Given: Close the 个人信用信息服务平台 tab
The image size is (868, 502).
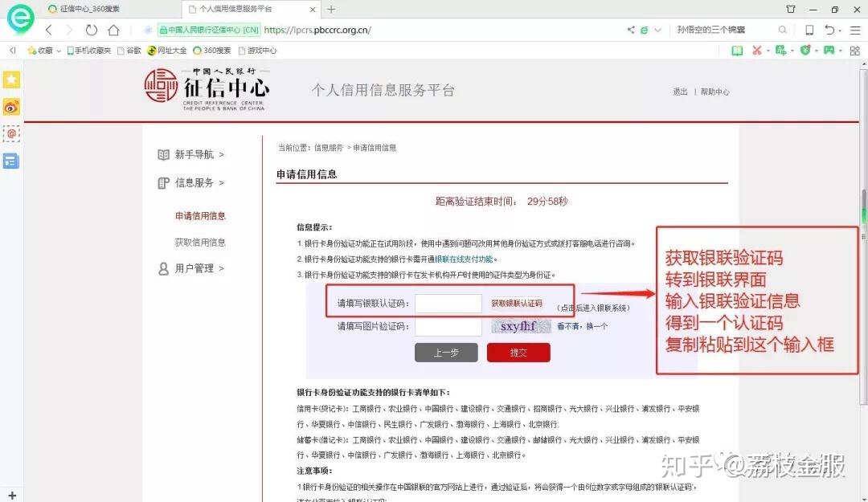Looking at the screenshot, I should (x=312, y=10).
